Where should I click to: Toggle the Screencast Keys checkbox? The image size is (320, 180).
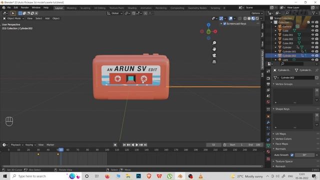click(224, 23)
